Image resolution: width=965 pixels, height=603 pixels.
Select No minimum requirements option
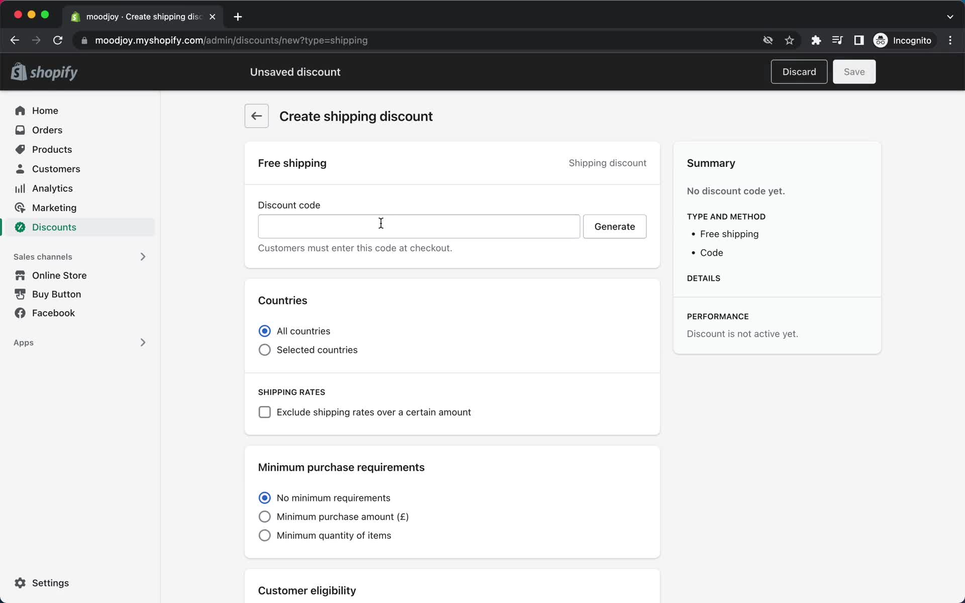[x=264, y=498]
